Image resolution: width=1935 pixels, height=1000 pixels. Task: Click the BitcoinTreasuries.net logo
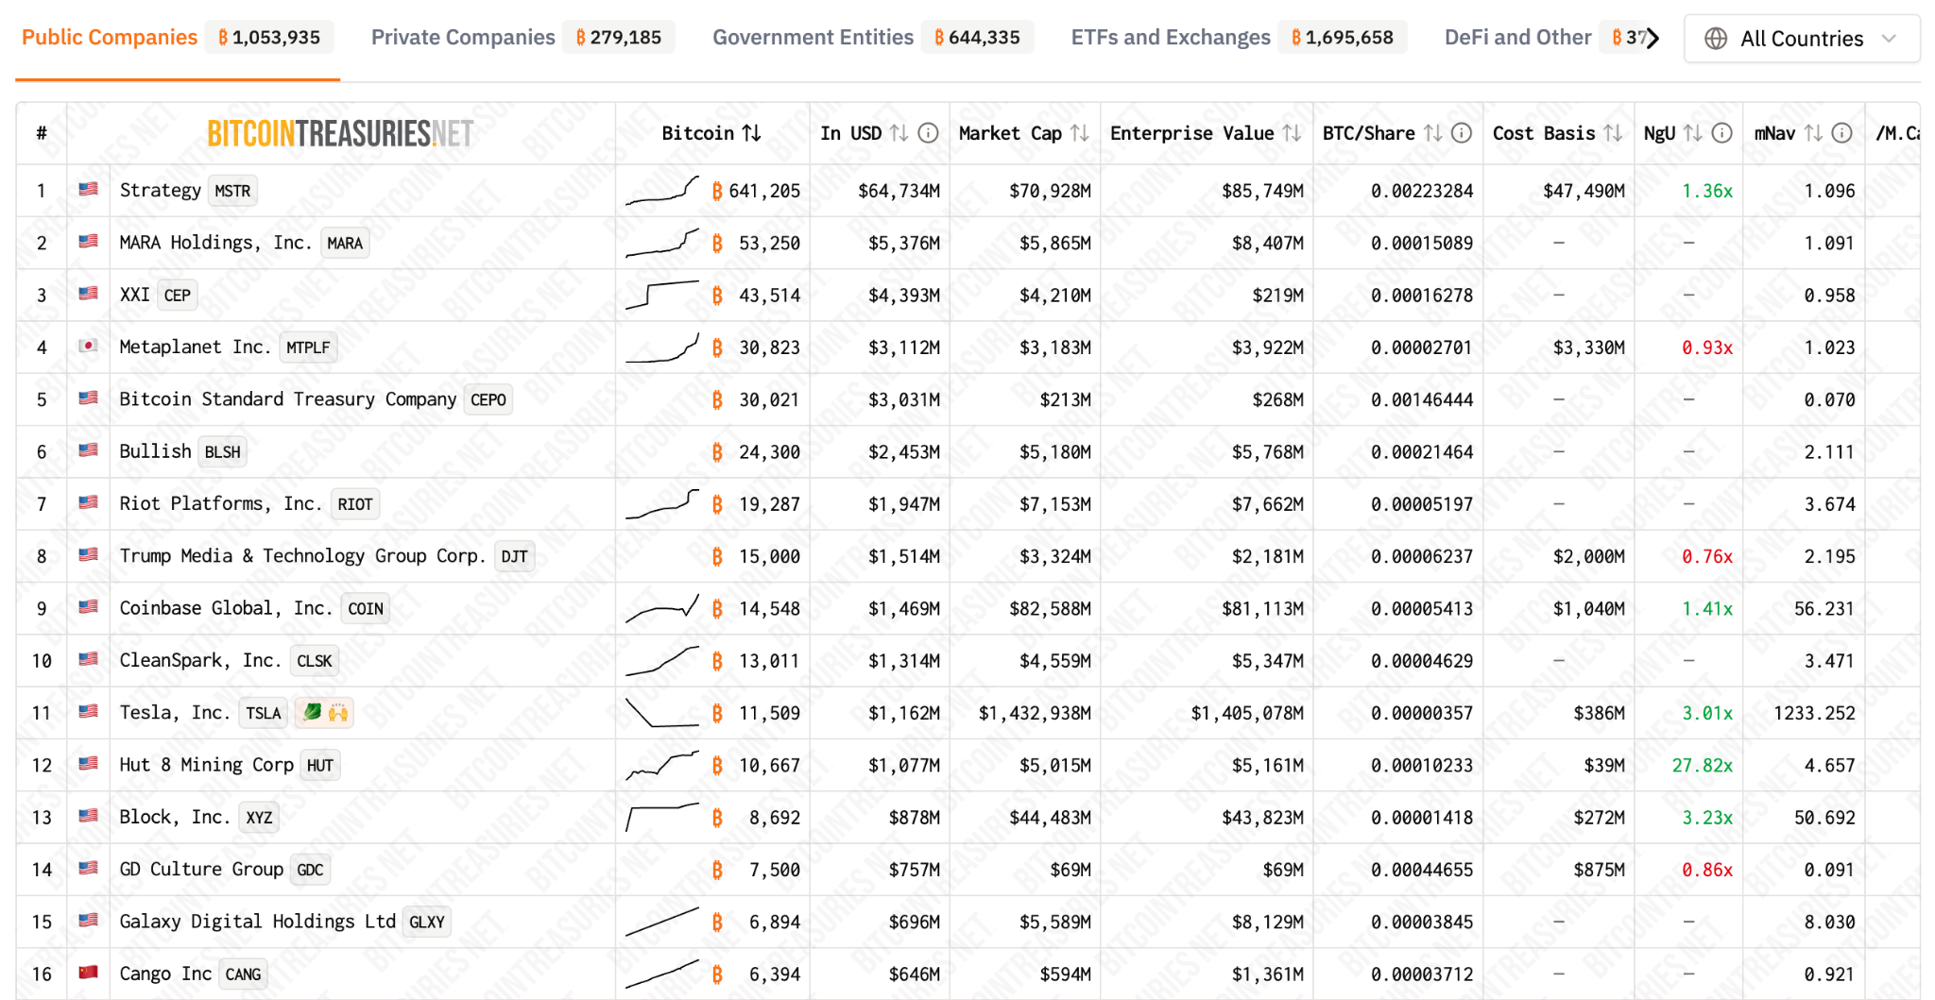tap(340, 134)
